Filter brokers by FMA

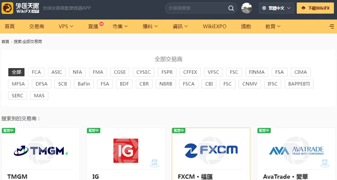pyautogui.click(x=98, y=72)
